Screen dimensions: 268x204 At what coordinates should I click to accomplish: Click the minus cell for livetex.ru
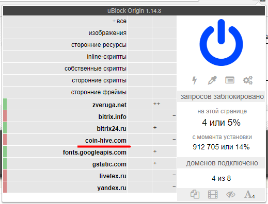[x=164, y=176]
